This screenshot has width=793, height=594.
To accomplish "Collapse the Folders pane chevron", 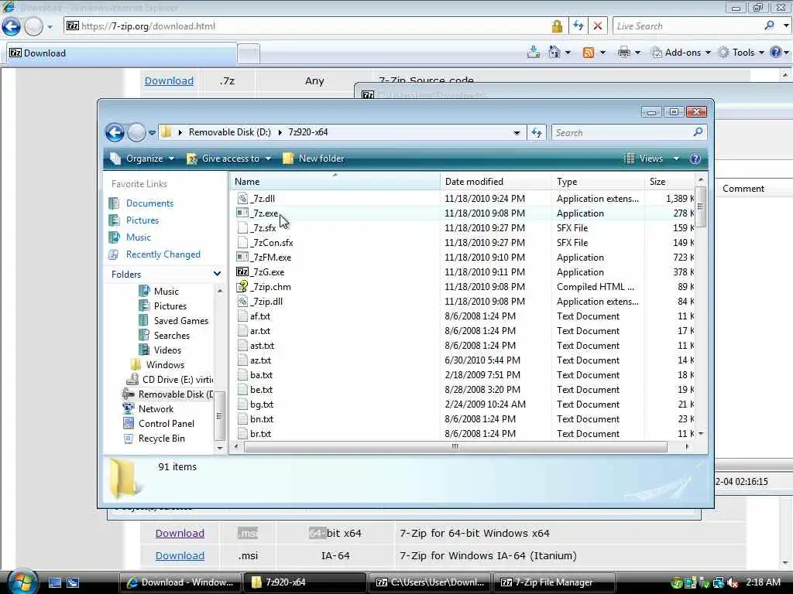I will point(217,274).
